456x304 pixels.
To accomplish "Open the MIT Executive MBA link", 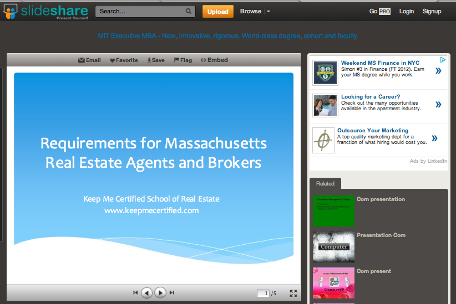I will coord(228,36).
